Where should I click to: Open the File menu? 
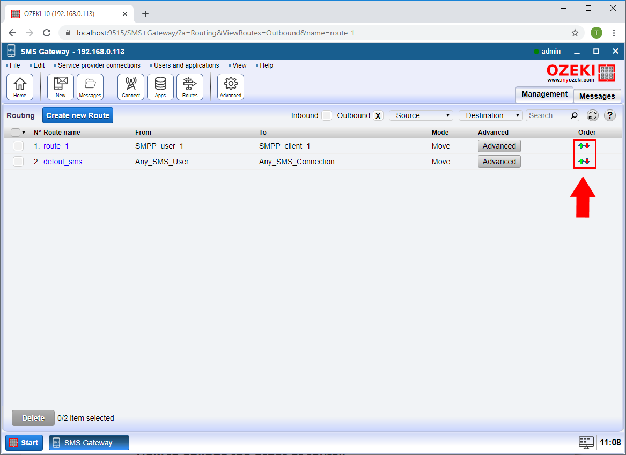15,65
